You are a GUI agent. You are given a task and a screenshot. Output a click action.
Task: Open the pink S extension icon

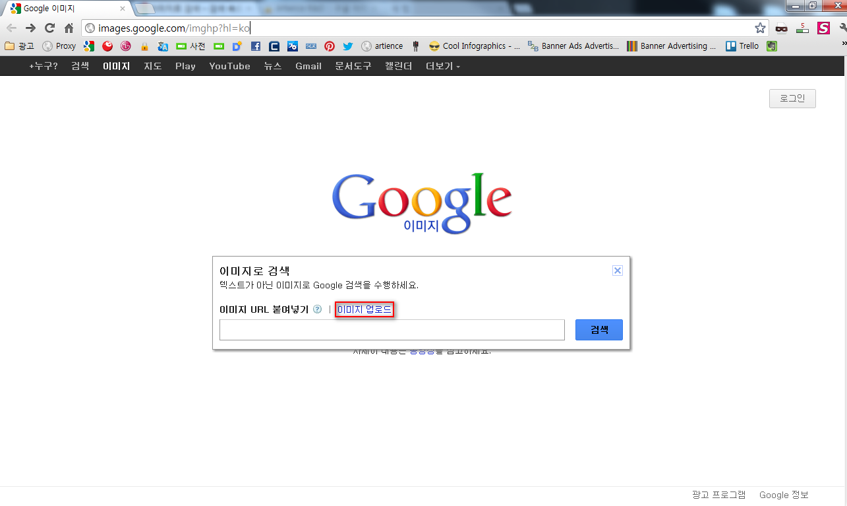[823, 28]
